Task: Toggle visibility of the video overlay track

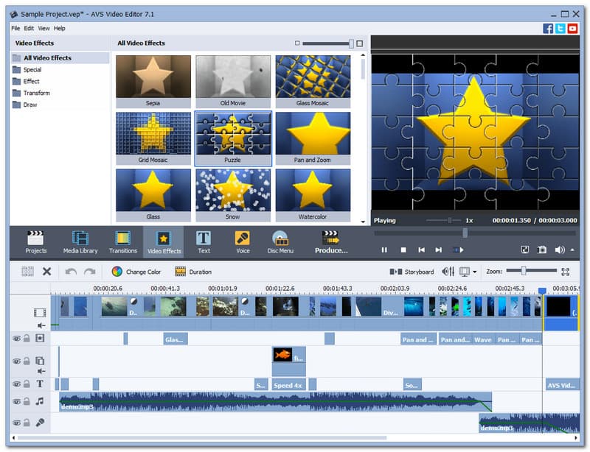Action: 16,361
